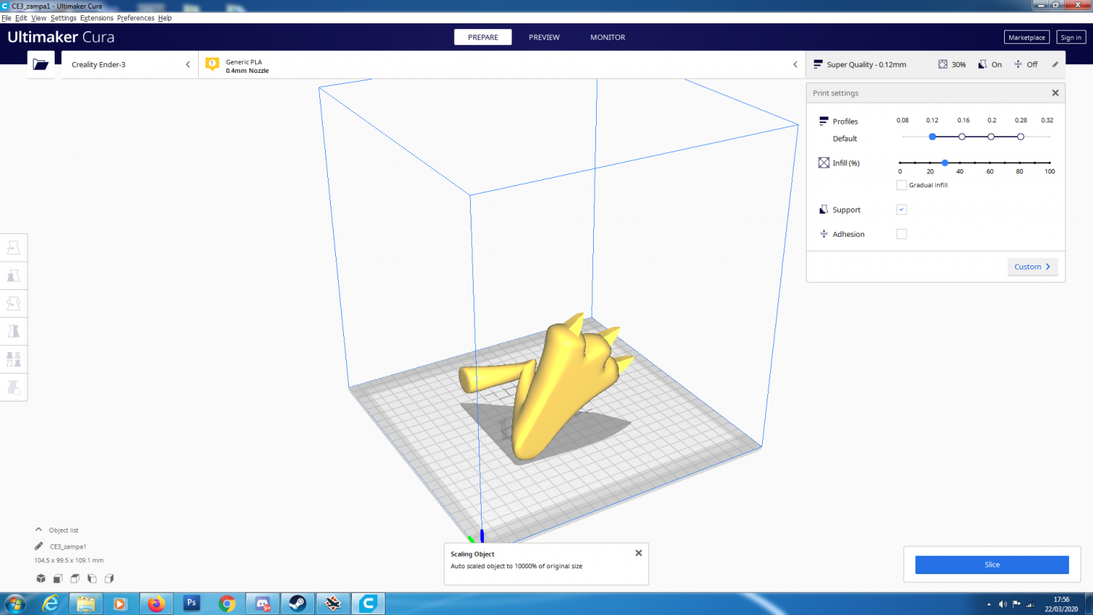Open Custom print settings
This screenshot has height=615, width=1093.
click(x=1033, y=267)
